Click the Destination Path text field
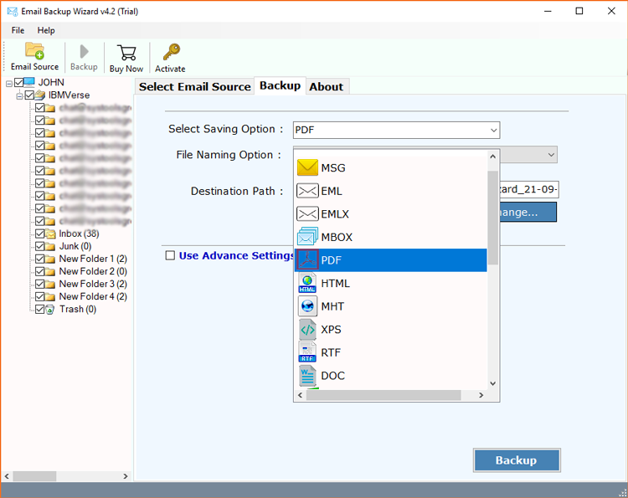Image resolution: width=628 pixels, height=498 pixels. (x=528, y=189)
